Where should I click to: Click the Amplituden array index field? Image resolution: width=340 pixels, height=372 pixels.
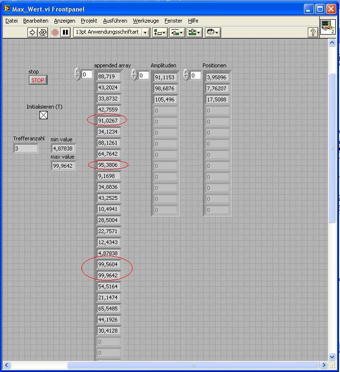pyautogui.click(x=144, y=75)
